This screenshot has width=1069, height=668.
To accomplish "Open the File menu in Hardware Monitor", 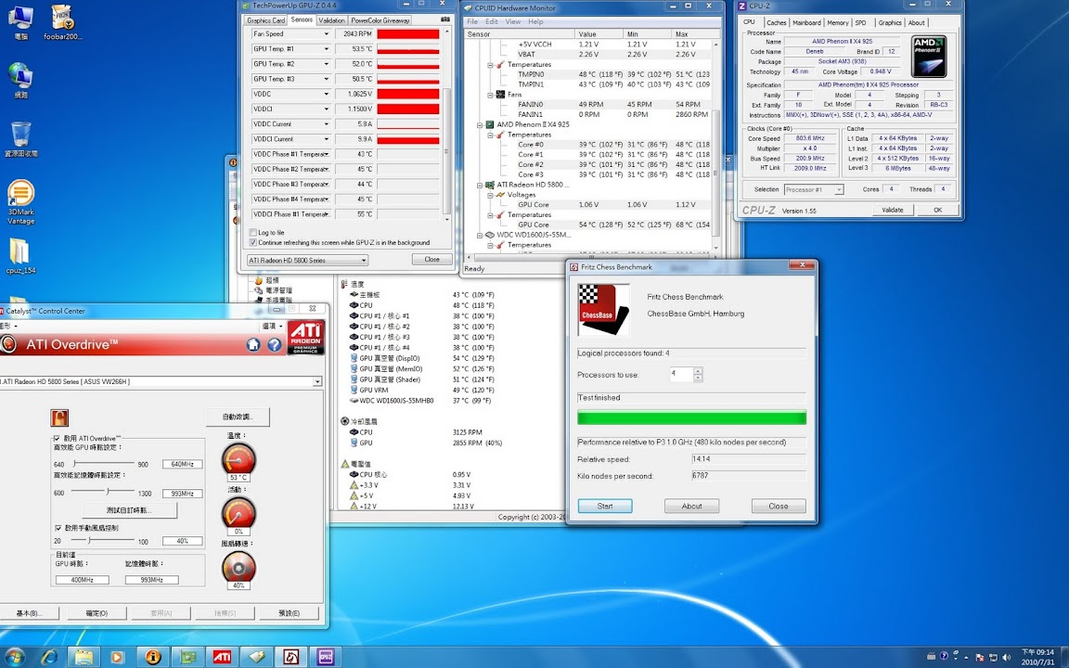I will [472, 22].
